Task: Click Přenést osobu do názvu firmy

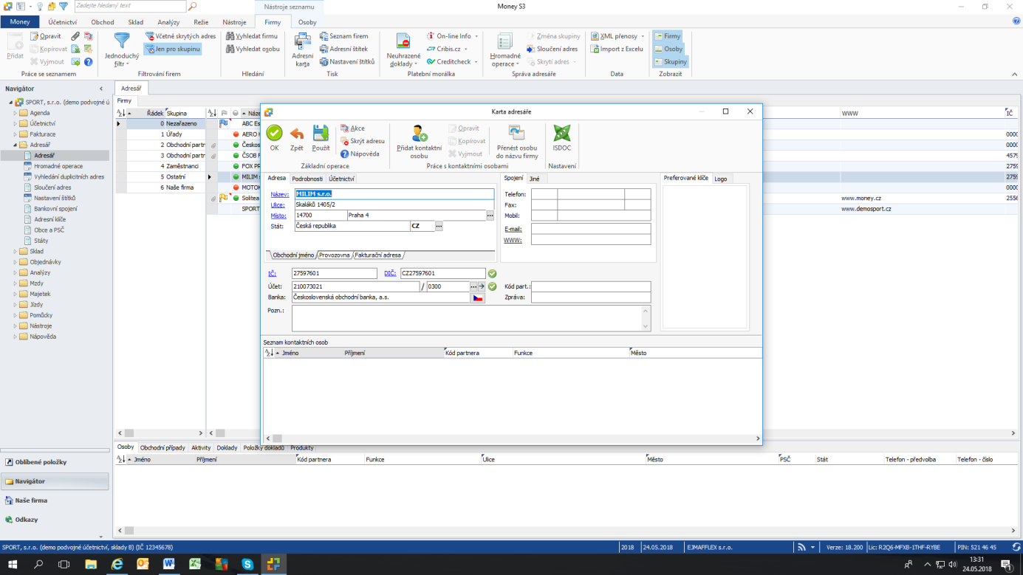Action: pyautogui.click(x=517, y=142)
